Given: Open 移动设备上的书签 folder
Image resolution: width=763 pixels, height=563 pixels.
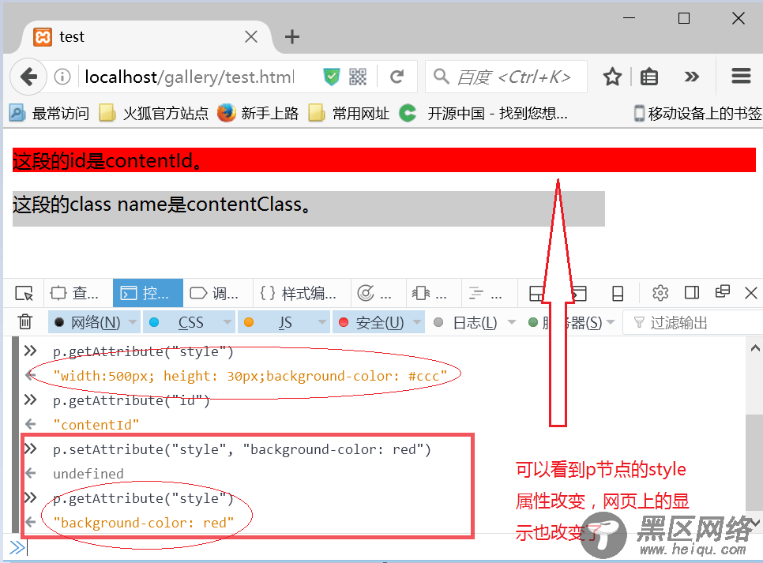Looking at the screenshot, I should 697,114.
